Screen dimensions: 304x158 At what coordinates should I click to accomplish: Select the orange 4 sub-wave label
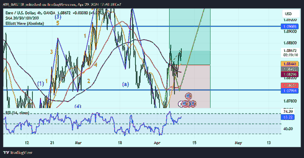click(x=96, y=65)
